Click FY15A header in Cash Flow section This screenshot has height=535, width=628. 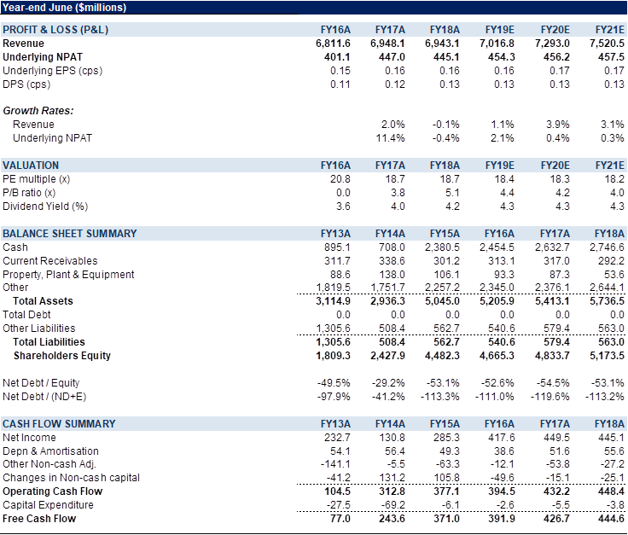(x=445, y=424)
